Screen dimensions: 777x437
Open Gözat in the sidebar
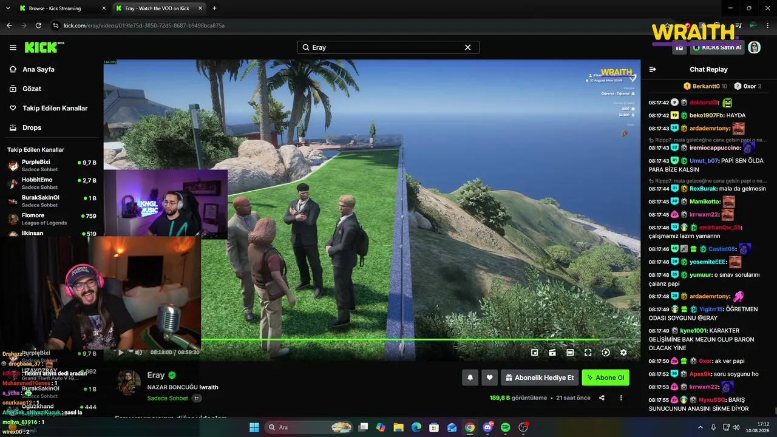point(32,89)
